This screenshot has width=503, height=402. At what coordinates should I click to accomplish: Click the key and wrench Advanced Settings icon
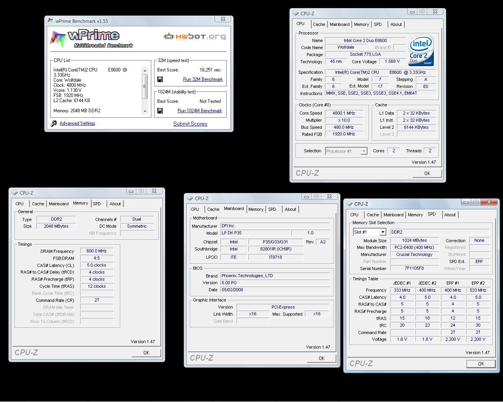54,124
